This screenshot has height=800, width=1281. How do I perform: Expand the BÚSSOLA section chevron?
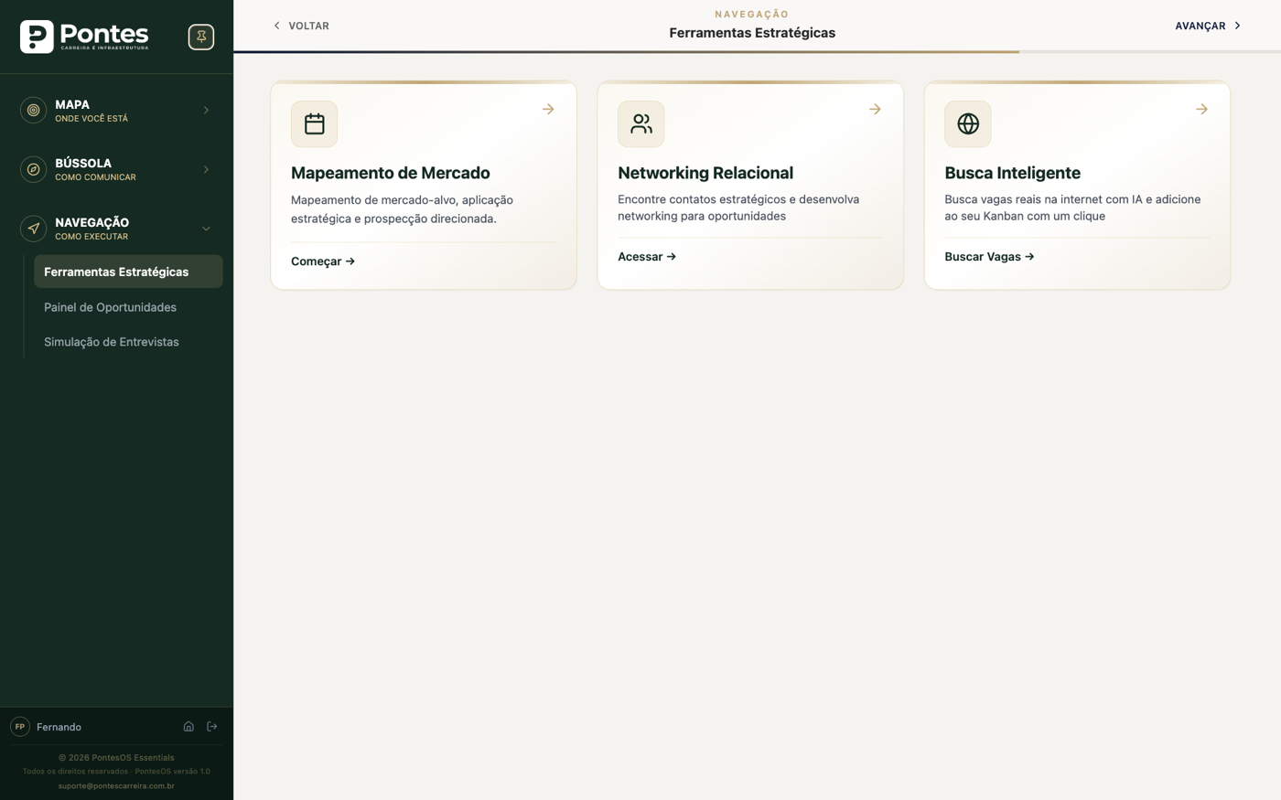(206, 169)
